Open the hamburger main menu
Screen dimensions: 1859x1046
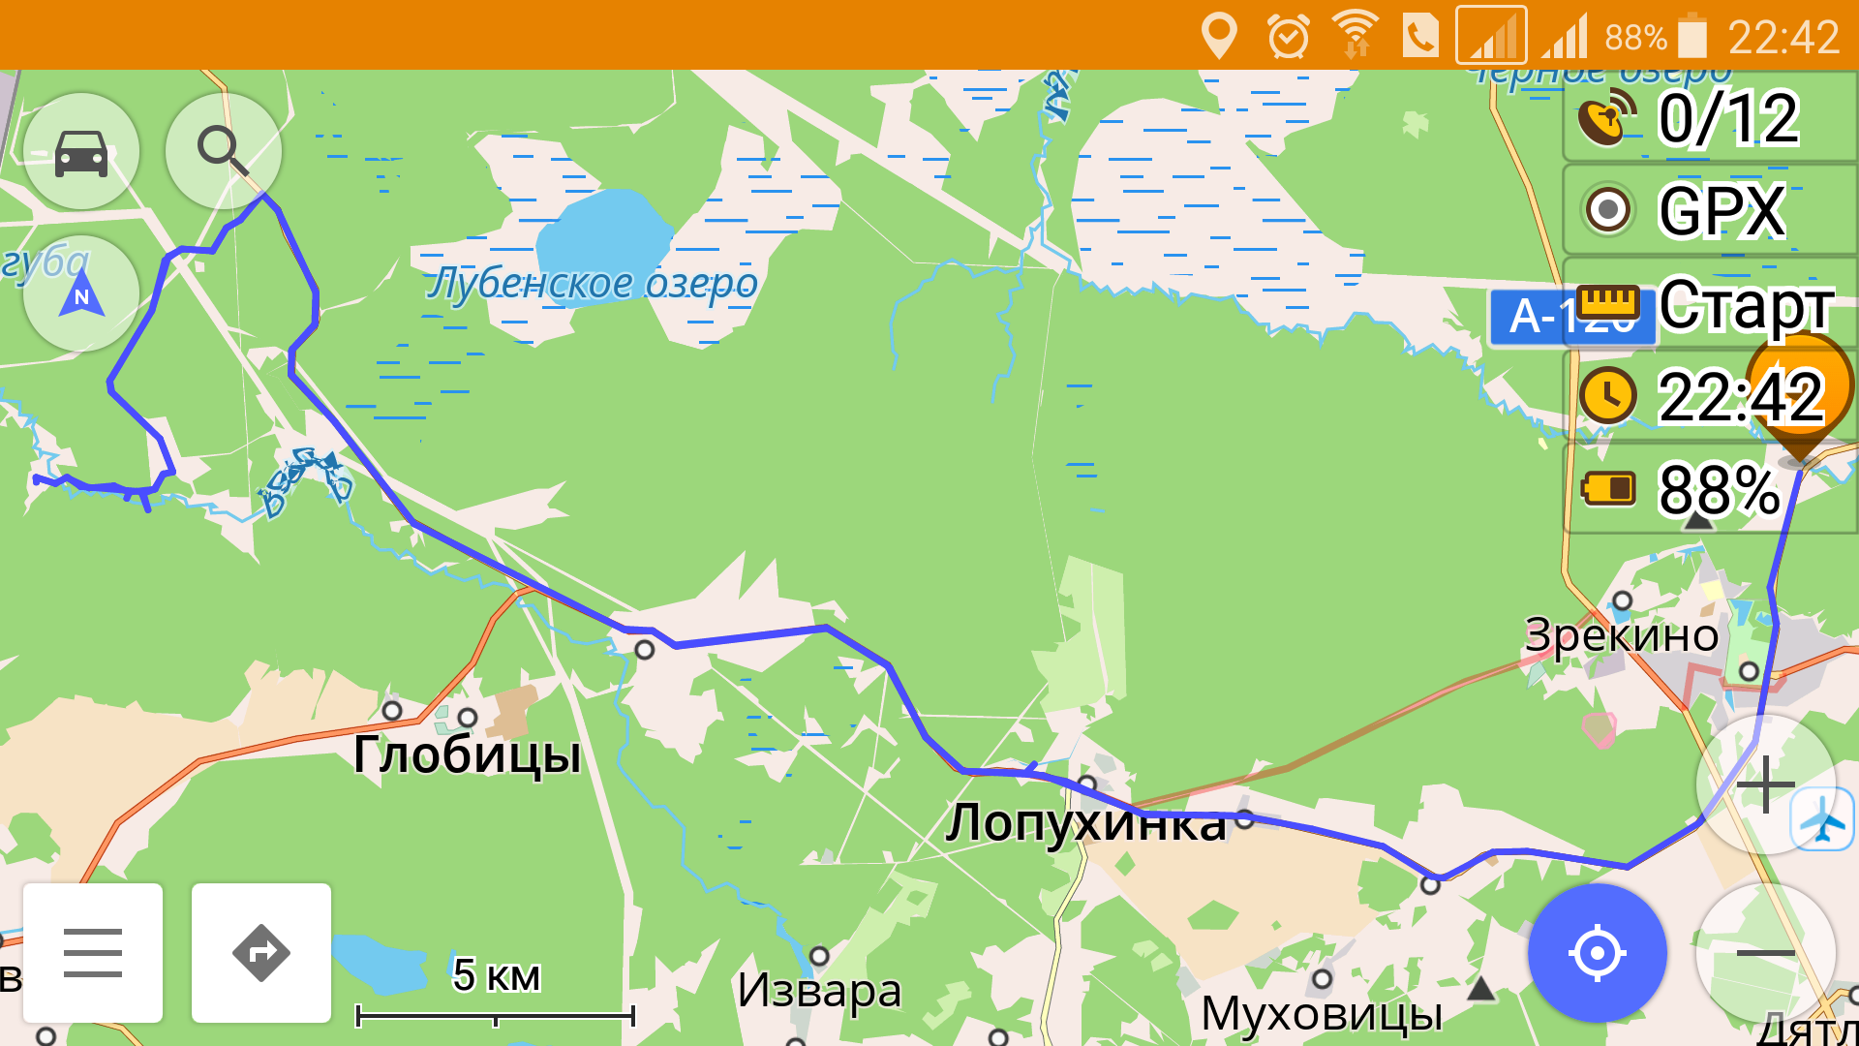(93, 953)
